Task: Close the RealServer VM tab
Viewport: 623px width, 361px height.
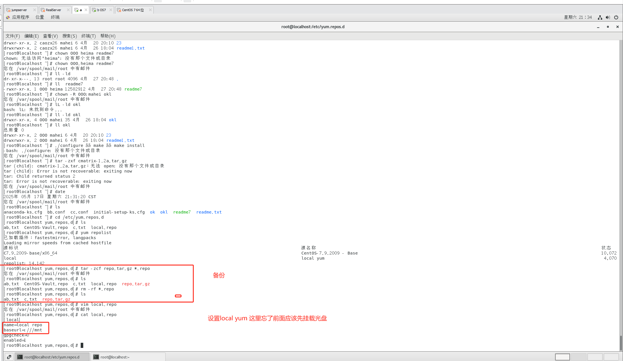Action: coord(68,10)
